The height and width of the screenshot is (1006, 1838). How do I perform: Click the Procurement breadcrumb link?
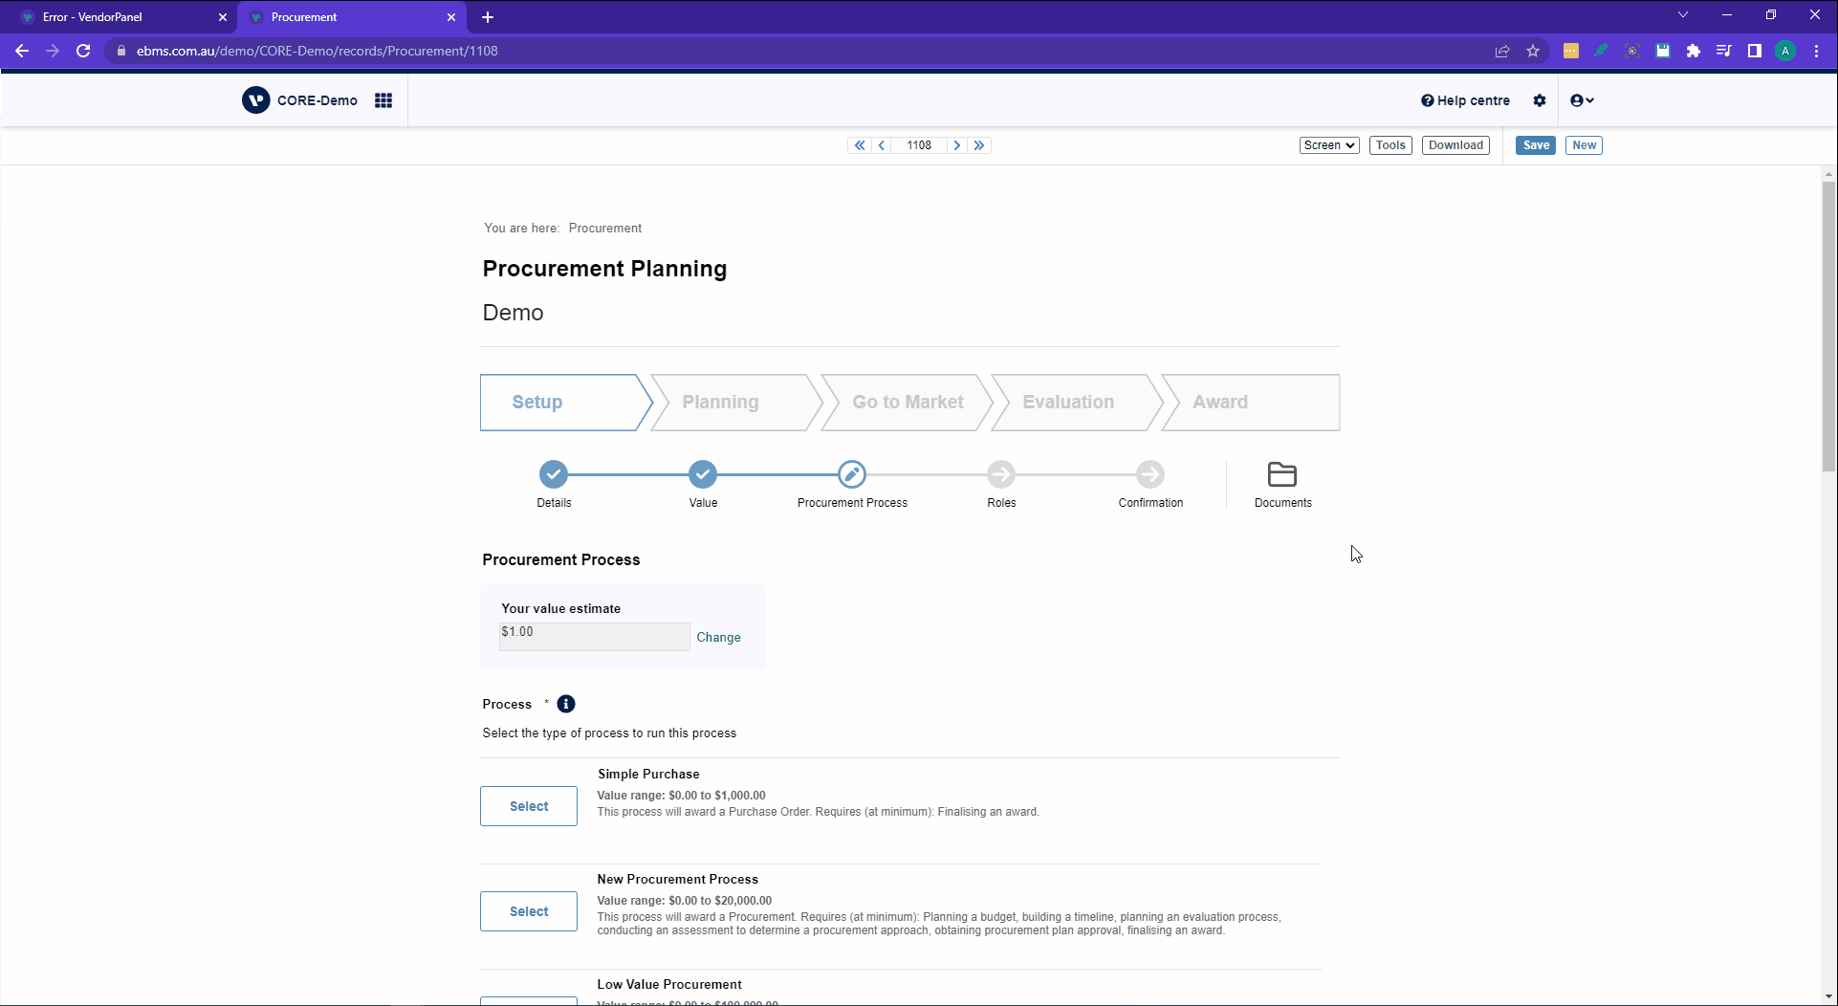604,229
